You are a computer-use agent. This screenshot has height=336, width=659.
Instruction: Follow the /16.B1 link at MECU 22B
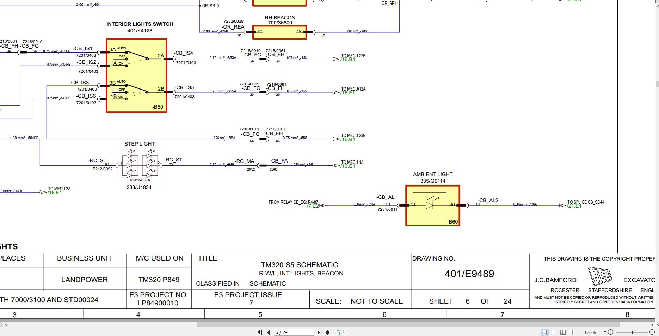[x=347, y=60]
